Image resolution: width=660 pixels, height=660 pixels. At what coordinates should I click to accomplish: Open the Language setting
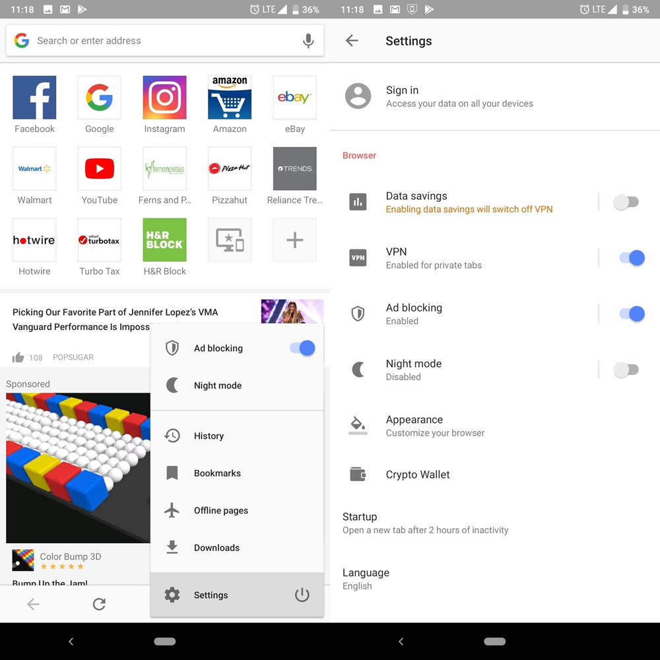pyautogui.click(x=366, y=578)
